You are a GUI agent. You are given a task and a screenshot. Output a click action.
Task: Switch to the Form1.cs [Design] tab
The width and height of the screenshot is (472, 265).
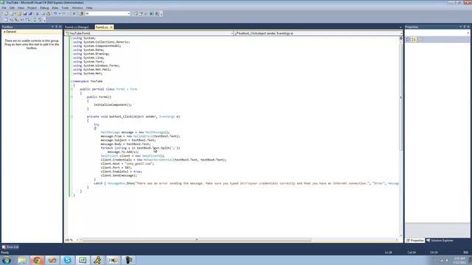coord(77,27)
